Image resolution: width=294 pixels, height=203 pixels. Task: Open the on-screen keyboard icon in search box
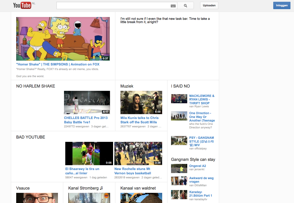point(173,6)
